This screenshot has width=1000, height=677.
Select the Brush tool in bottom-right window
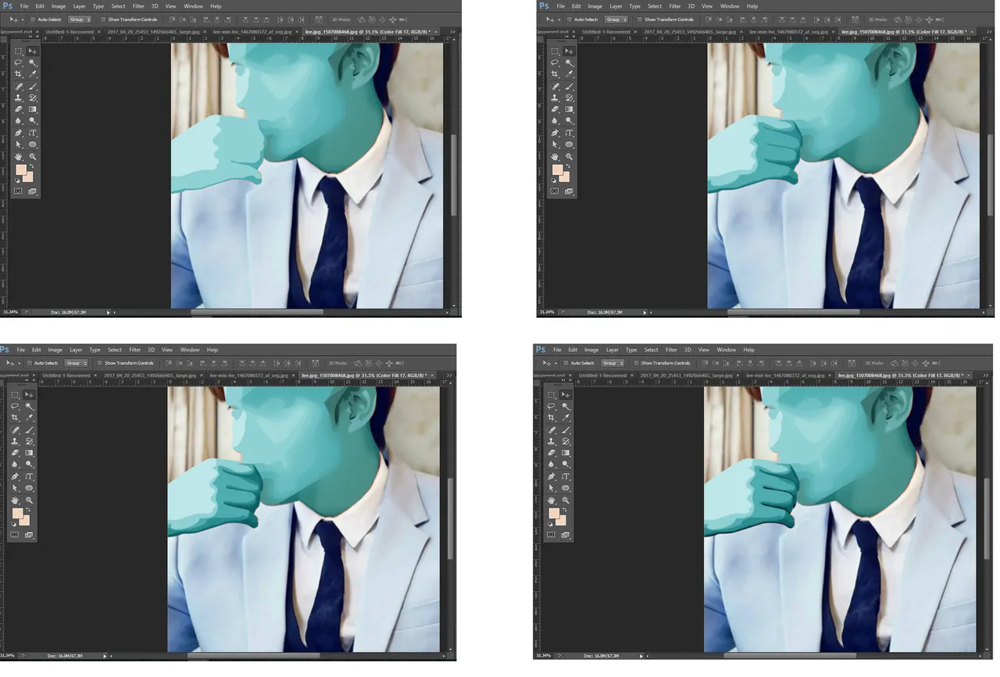566,429
